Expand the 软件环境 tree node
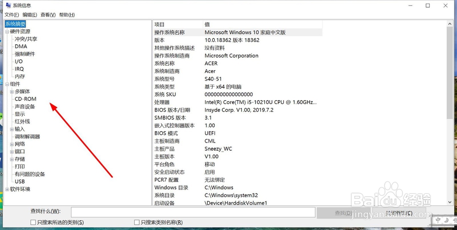 pyautogui.click(x=7, y=189)
